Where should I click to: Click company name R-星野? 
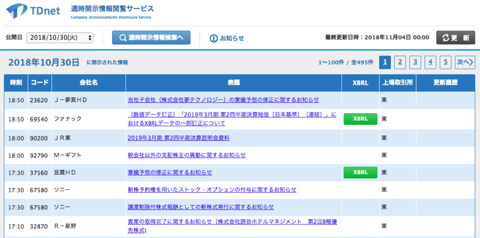click(x=65, y=226)
